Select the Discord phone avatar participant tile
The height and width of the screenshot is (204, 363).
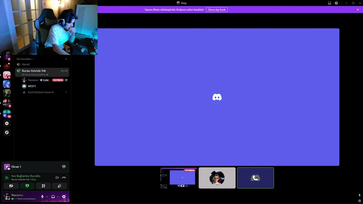pos(256,178)
